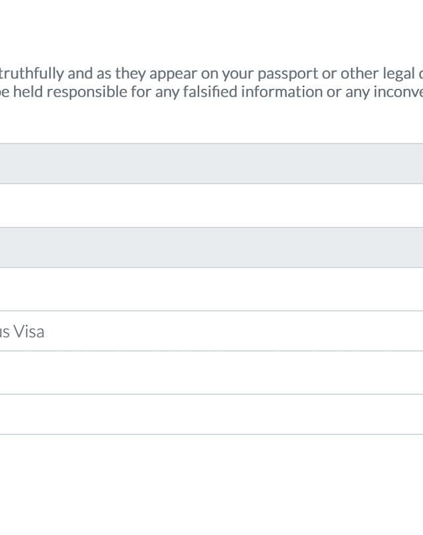Click the bottom-most empty input field

[211, 414]
